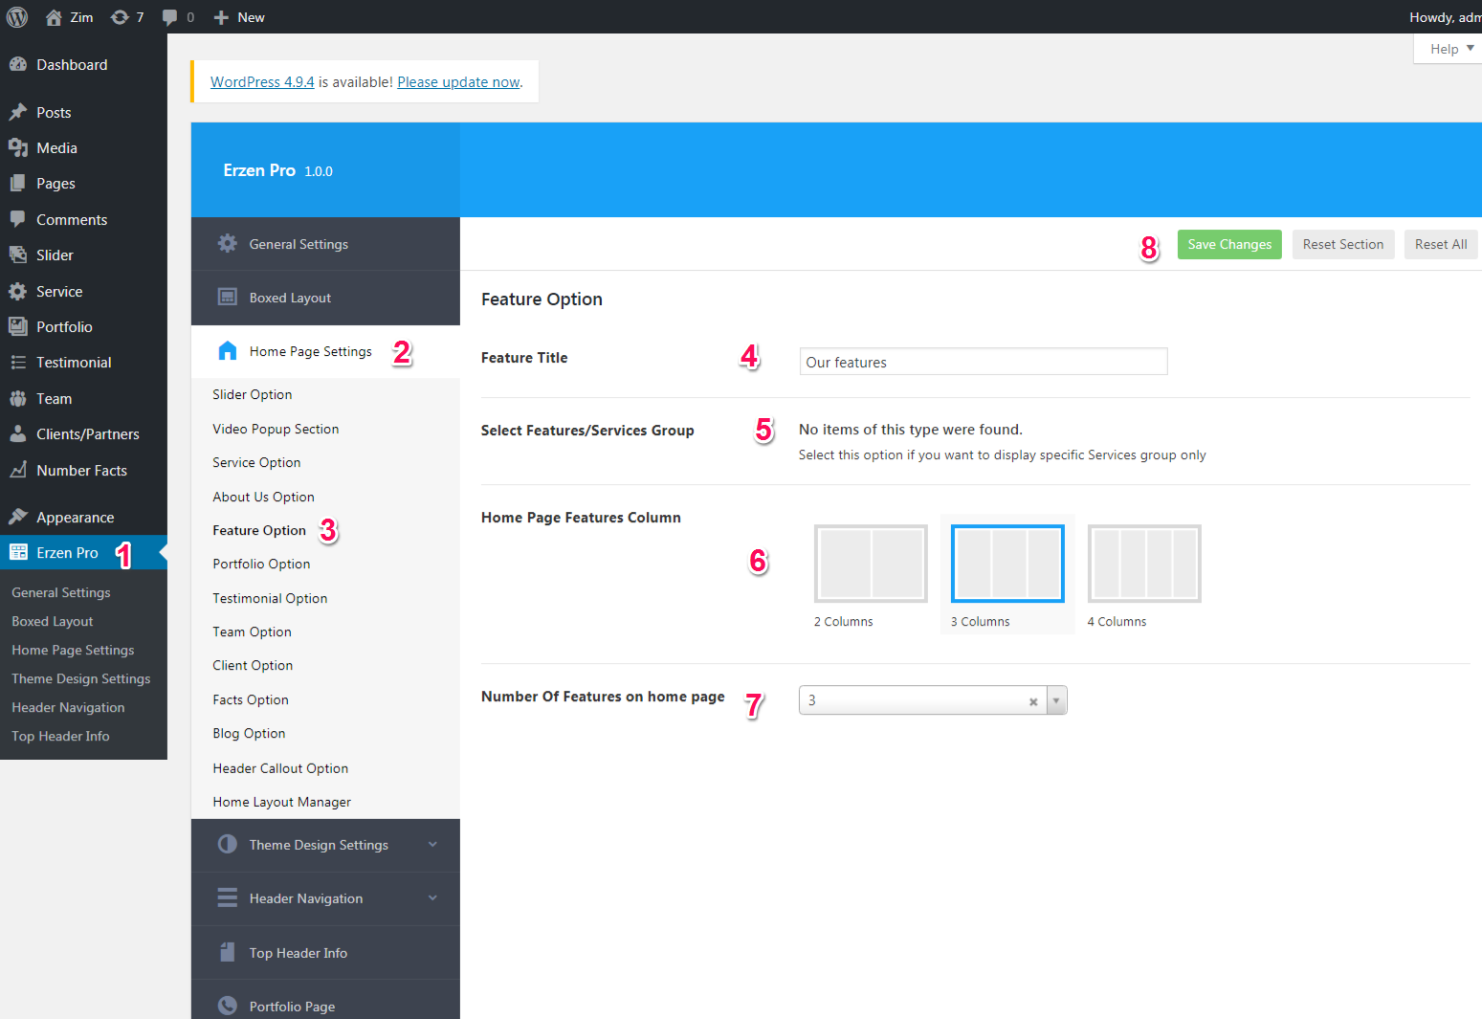Image resolution: width=1482 pixels, height=1019 pixels.
Task: Click the Appearance brush icon
Action: coord(17,517)
